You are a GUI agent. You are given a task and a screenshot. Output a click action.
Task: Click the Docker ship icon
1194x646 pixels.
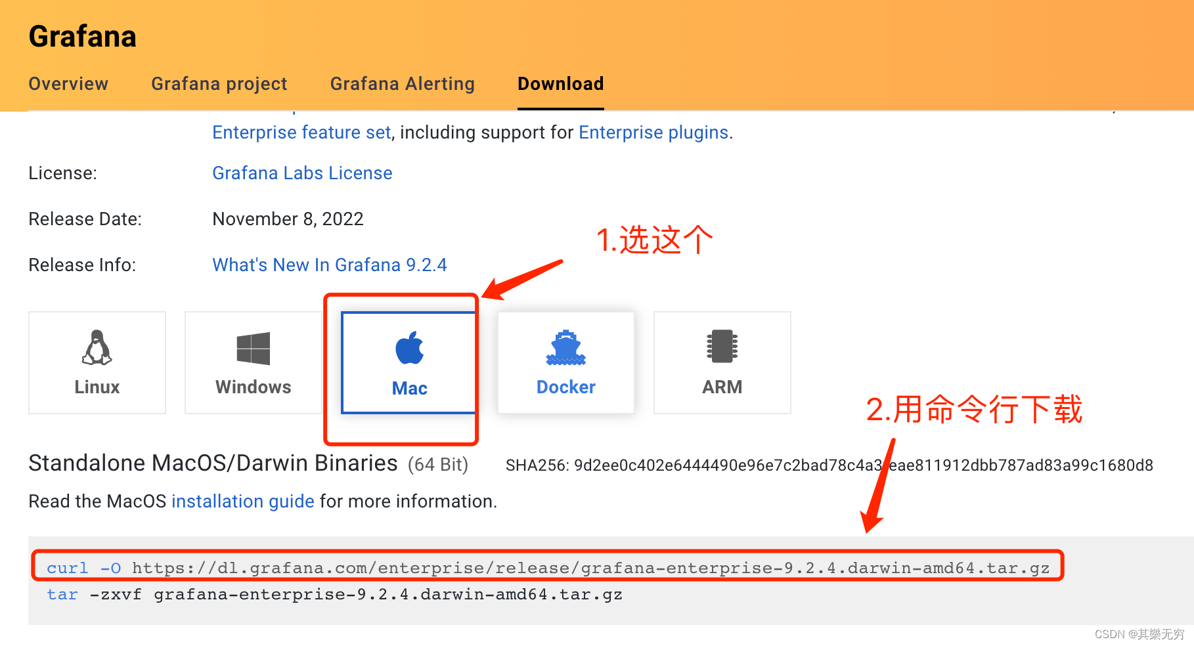pos(566,347)
